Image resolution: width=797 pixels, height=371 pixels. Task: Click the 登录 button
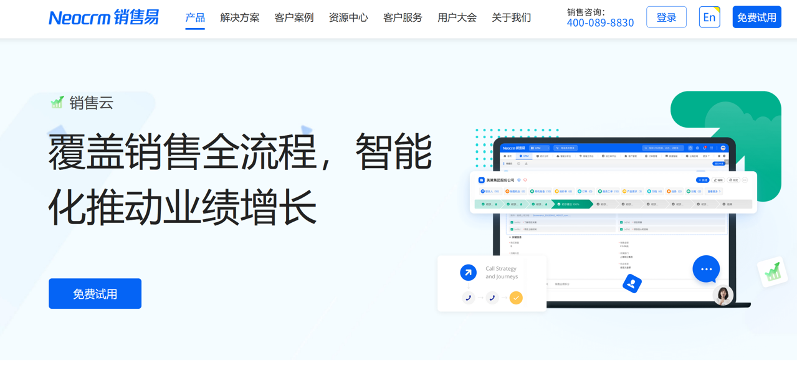666,17
